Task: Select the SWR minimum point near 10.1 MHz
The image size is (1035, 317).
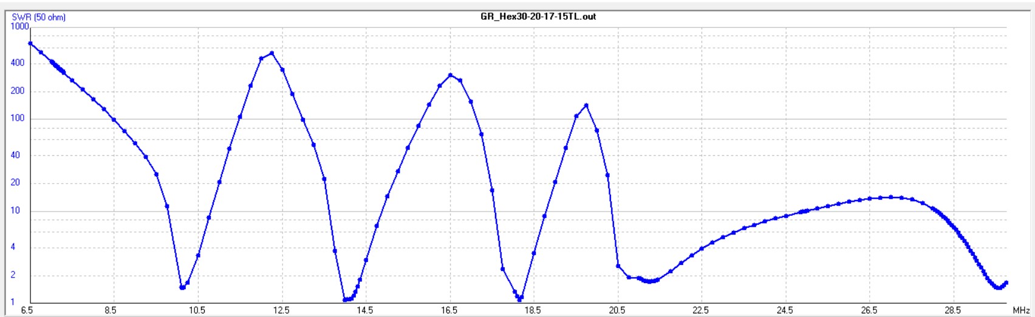Action: click(x=182, y=287)
